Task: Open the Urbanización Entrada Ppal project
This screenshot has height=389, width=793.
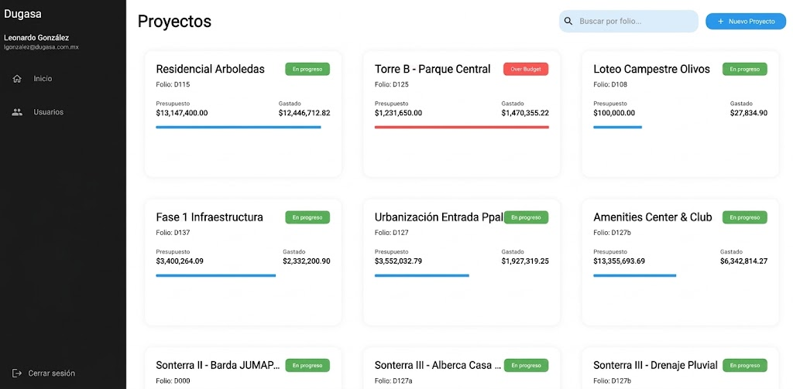Action: click(439, 217)
